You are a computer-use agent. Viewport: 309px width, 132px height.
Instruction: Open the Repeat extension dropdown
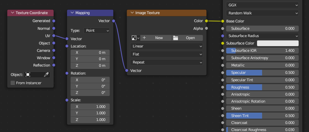click(x=167, y=62)
